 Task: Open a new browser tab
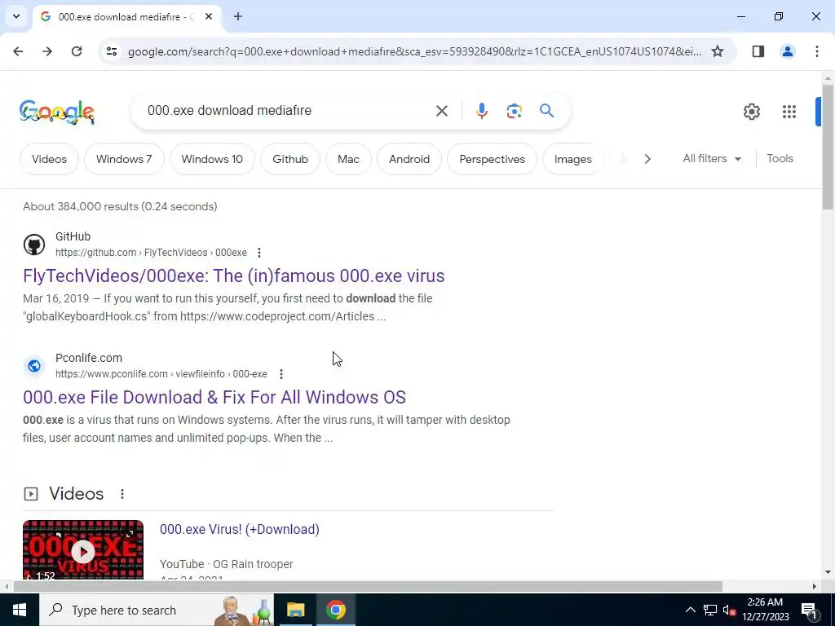(238, 16)
